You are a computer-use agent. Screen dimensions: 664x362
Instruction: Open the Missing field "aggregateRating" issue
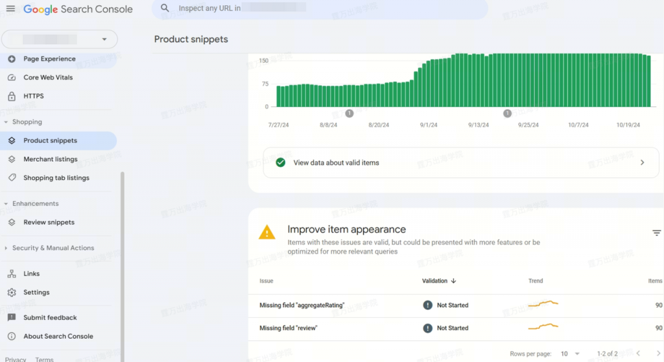pyautogui.click(x=302, y=305)
